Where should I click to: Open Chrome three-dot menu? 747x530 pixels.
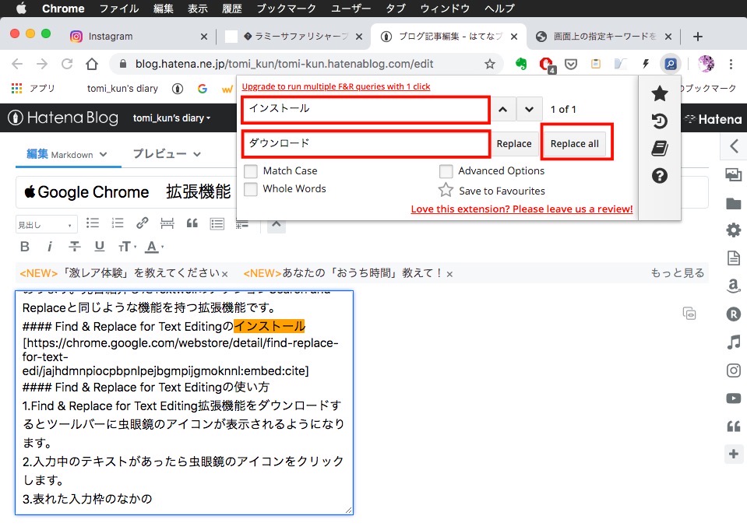tap(731, 64)
